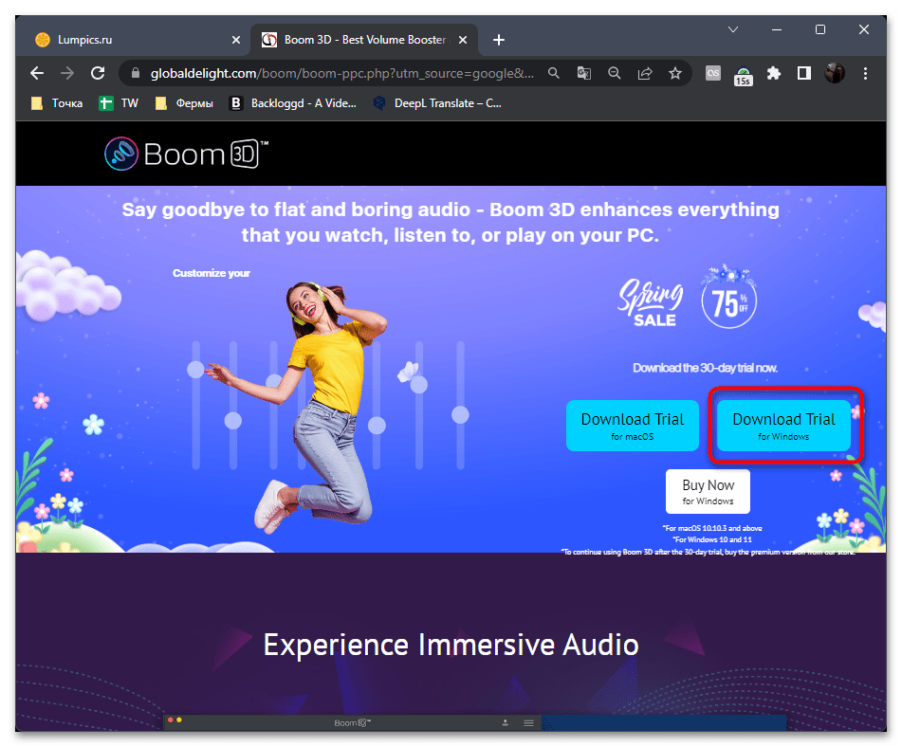
Task: Click Buy Now for Windows
Action: 708,492
